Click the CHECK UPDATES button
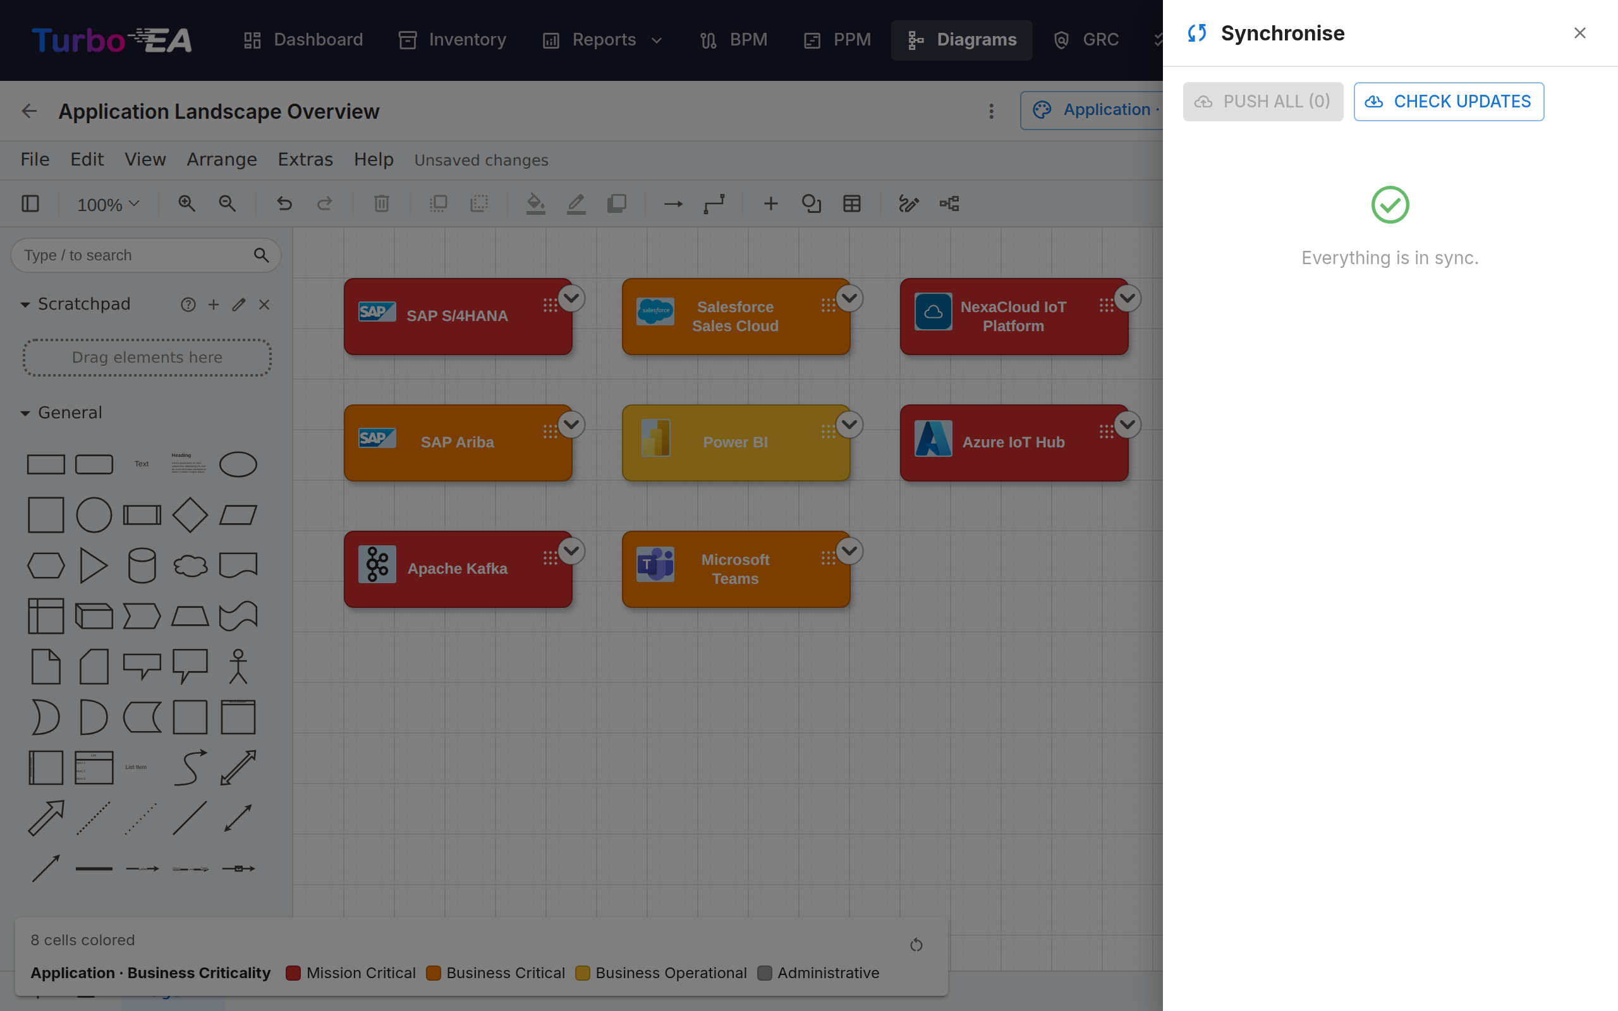Screen dimensions: 1618x1011 1448,102
